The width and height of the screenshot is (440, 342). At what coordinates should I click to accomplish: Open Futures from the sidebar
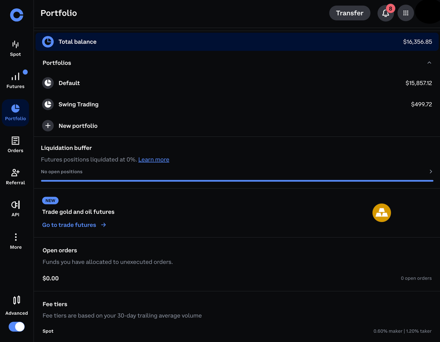pos(15,76)
